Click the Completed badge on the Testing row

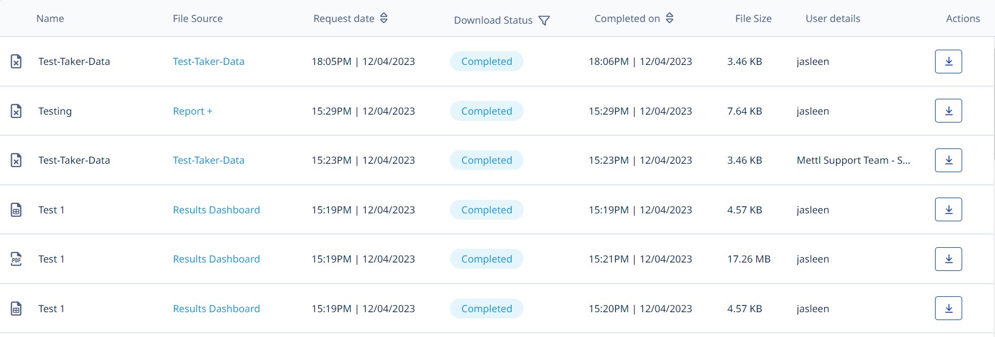coord(486,111)
